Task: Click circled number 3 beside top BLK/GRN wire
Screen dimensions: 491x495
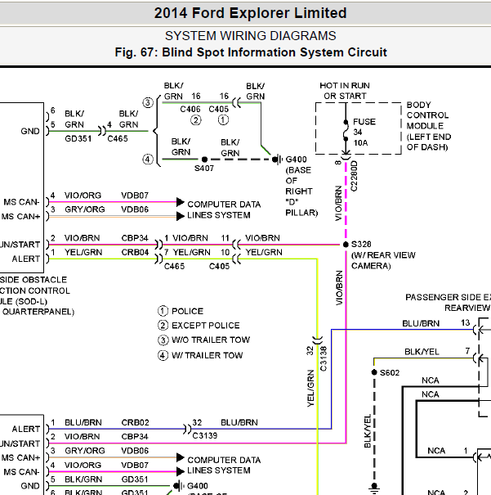Action: point(148,102)
